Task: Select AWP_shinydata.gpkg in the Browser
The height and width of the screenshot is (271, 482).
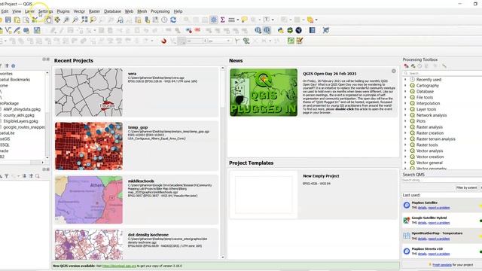Action: point(22,109)
